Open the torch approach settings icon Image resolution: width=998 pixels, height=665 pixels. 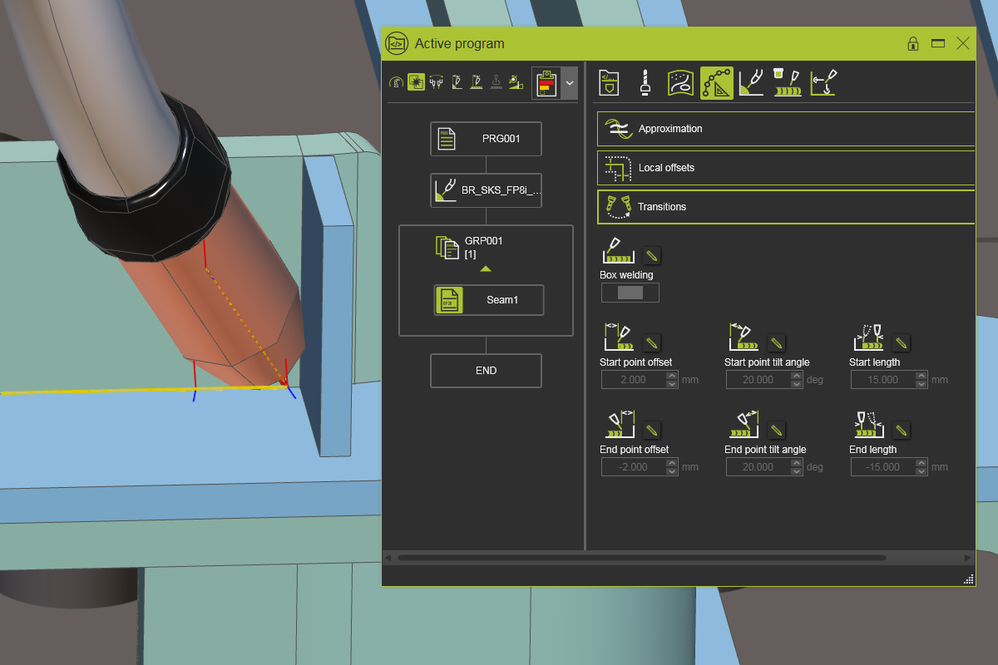tap(751, 82)
